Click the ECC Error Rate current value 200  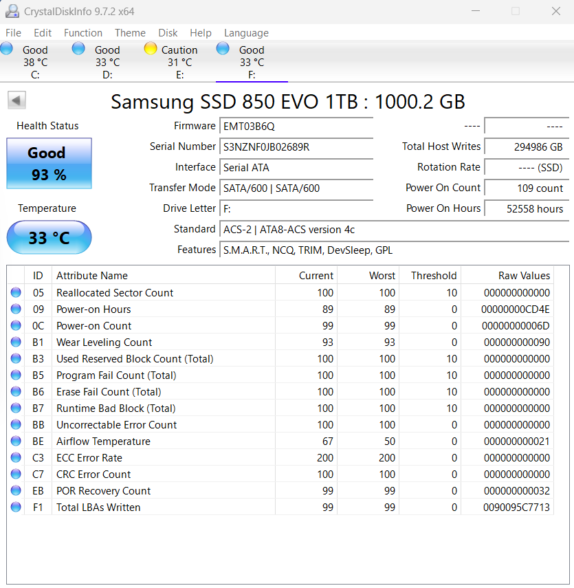pyautogui.click(x=325, y=457)
